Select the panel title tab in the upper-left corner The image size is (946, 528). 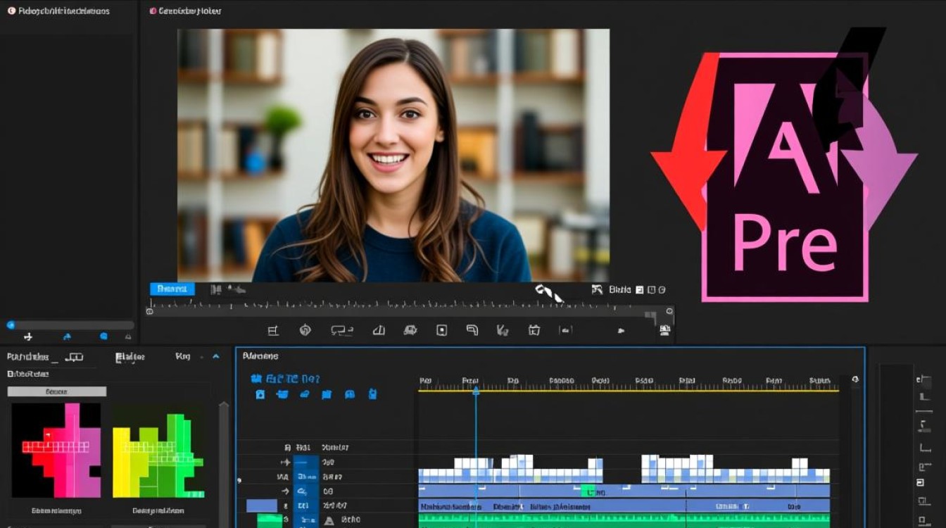tap(58, 11)
